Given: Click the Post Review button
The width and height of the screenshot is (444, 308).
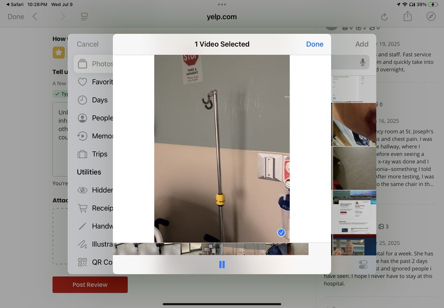Looking at the screenshot, I should (90, 285).
